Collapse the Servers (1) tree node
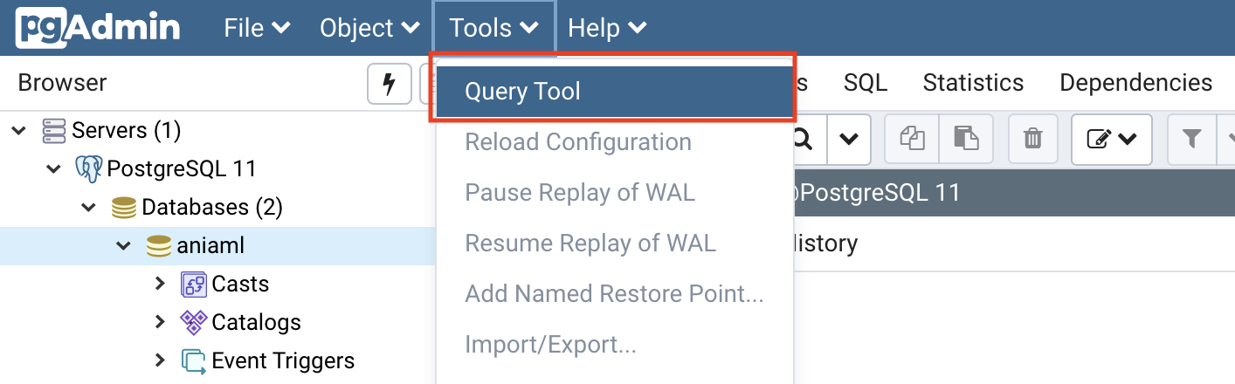 pyautogui.click(x=19, y=131)
